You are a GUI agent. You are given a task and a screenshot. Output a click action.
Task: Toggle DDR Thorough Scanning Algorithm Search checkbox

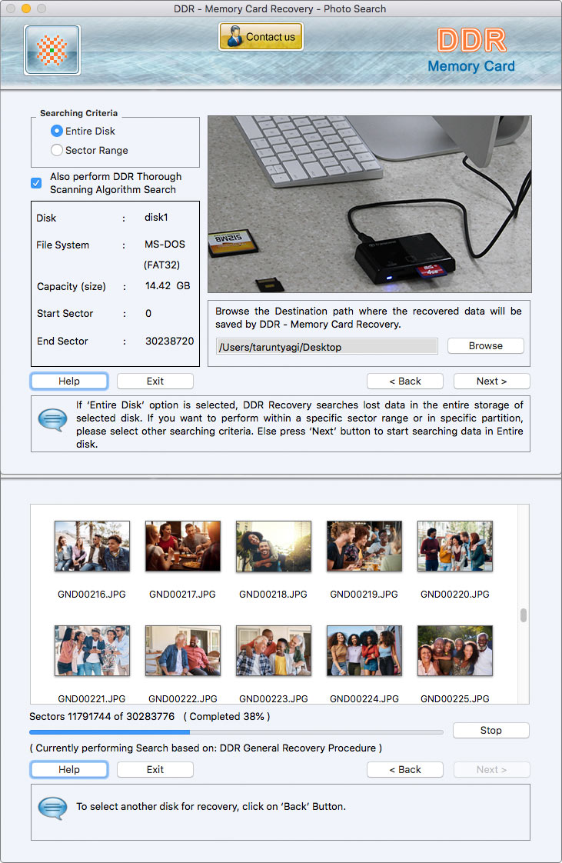pos(36,183)
